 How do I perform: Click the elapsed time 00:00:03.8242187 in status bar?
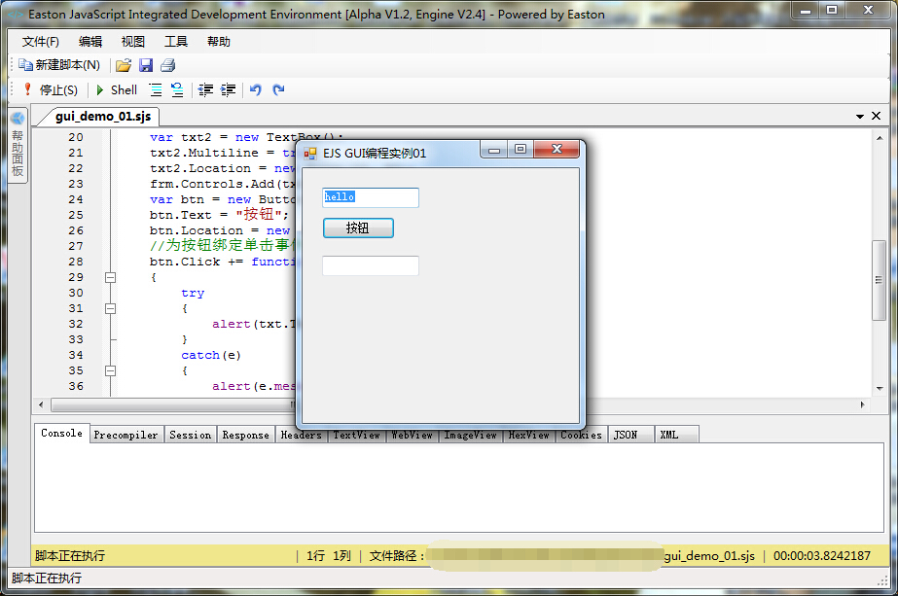[x=822, y=556]
